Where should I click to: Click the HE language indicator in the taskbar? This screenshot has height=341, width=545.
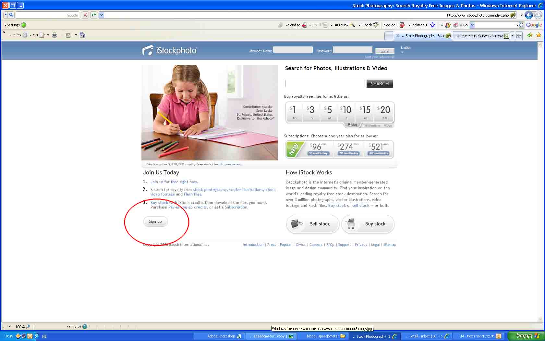44,336
